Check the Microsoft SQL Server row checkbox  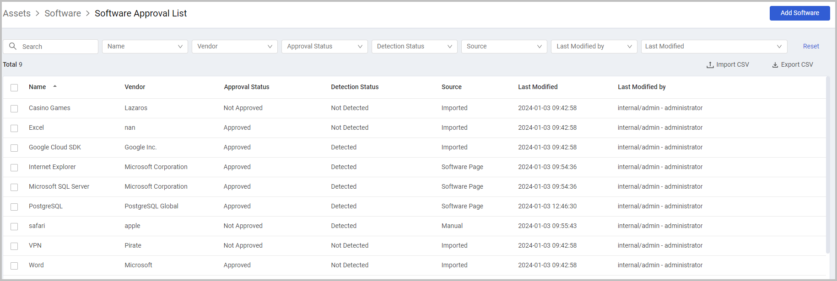pos(14,187)
